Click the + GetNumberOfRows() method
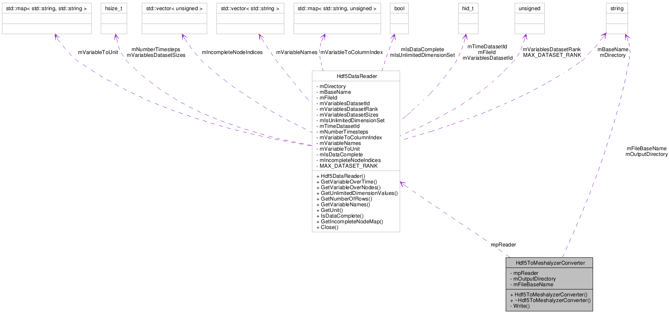Viewport: 669px width, 313px height. coord(344,199)
